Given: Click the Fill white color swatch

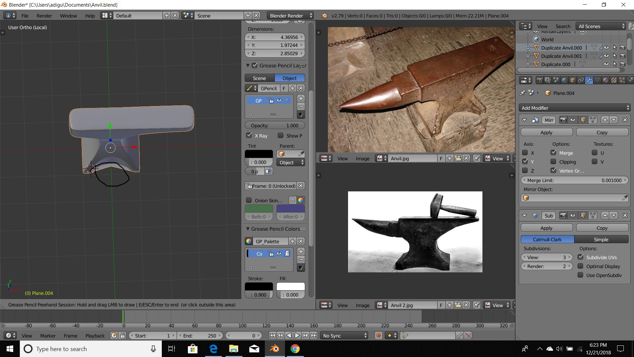Looking at the screenshot, I should click(x=291, y=287).
